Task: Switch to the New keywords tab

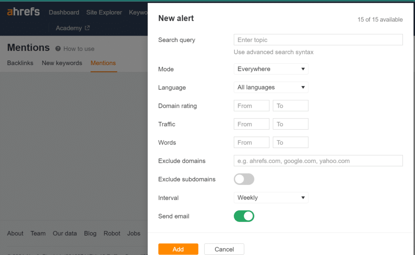Action: [x=62, y=63]
